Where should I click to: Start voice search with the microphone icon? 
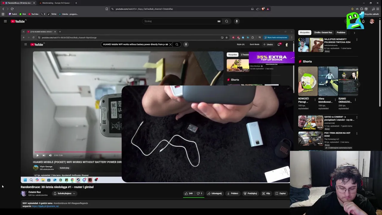pyautogui.click(x=237, y=21)
